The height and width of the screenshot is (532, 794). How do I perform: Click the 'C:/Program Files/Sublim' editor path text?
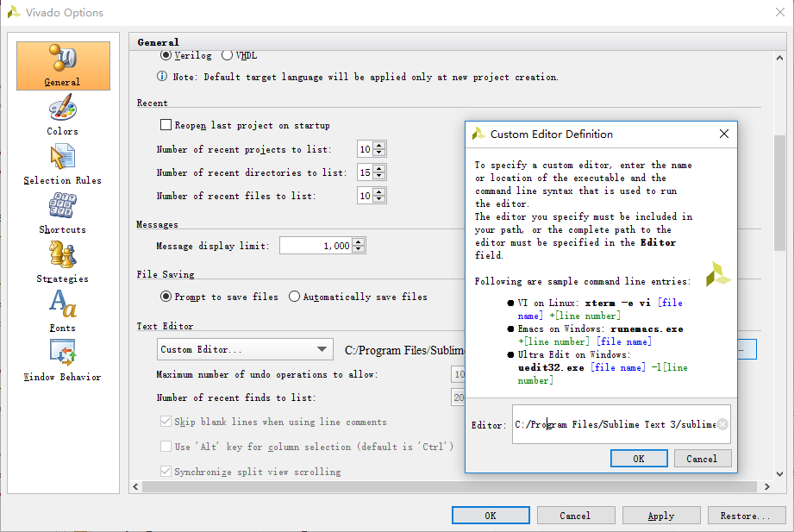404,350
